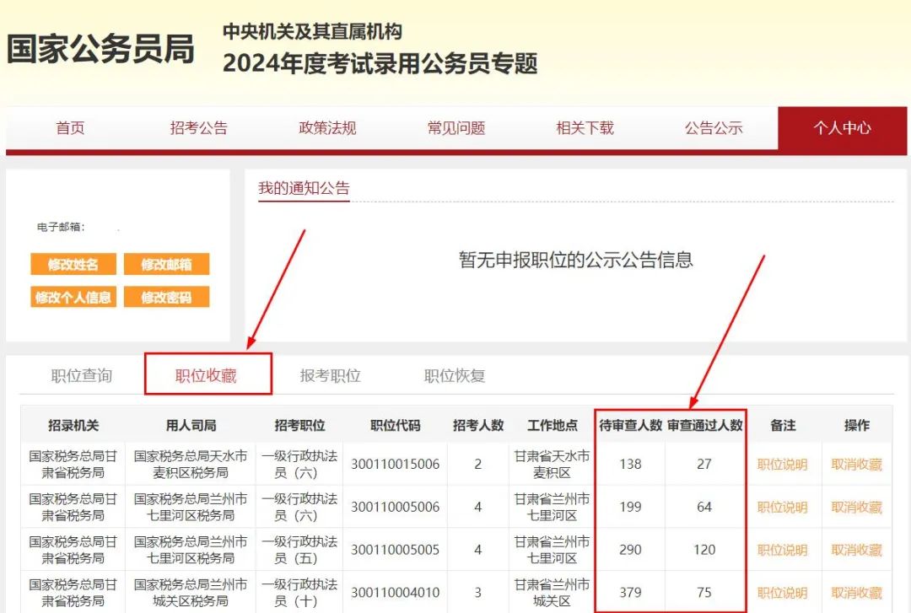The height and width of the screenshot is (613, 911).
Task: Open 职位说明 for position 300110005005
Action: (782, 550)
